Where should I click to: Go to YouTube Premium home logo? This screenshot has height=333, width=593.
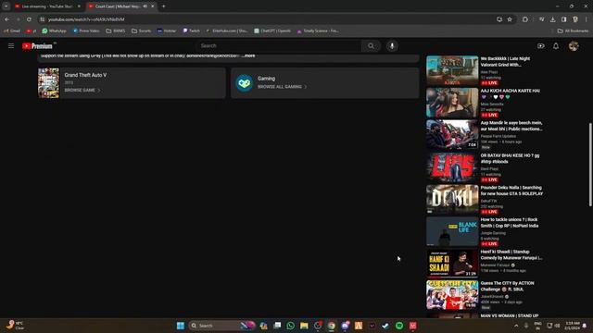(38, 46)
